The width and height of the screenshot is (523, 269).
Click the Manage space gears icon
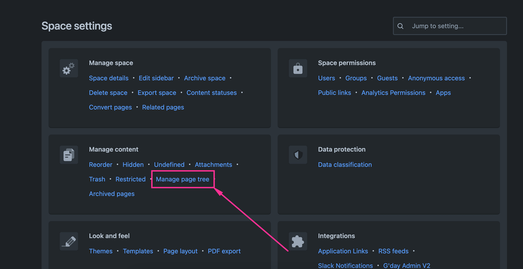click(x=69, y=68)
